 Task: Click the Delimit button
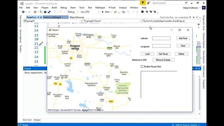181,54
